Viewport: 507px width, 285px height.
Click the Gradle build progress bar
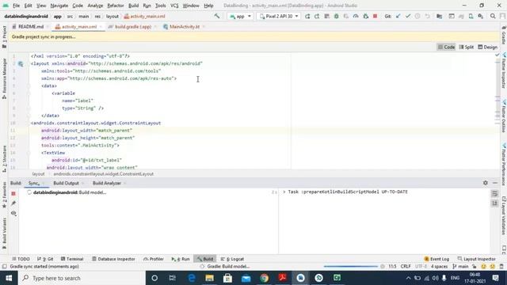pyautogui.click(x=350, y=267)
